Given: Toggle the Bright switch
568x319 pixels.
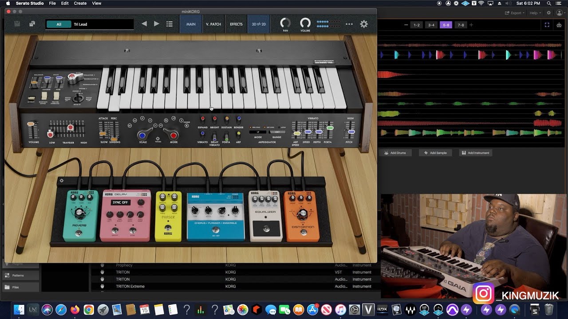Looking at the screenshot, I should tap(214, 120).
